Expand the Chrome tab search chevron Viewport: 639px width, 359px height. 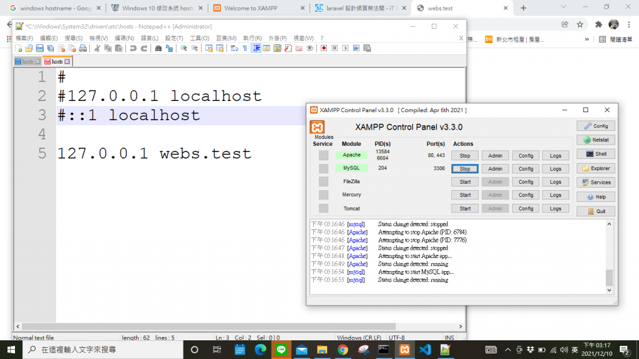pyautogui.click(x=563, y=7)
